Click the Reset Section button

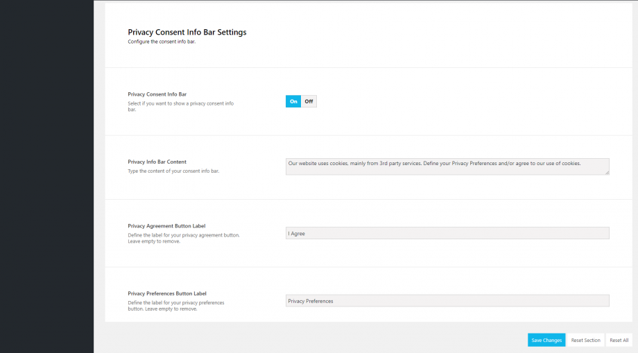585,340
